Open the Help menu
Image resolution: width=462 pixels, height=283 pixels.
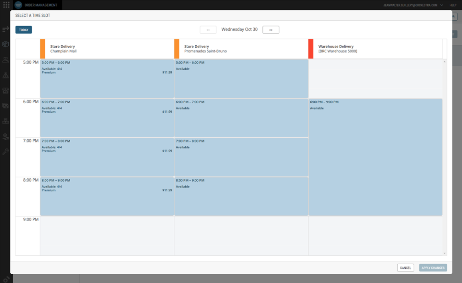coord(453,5)
